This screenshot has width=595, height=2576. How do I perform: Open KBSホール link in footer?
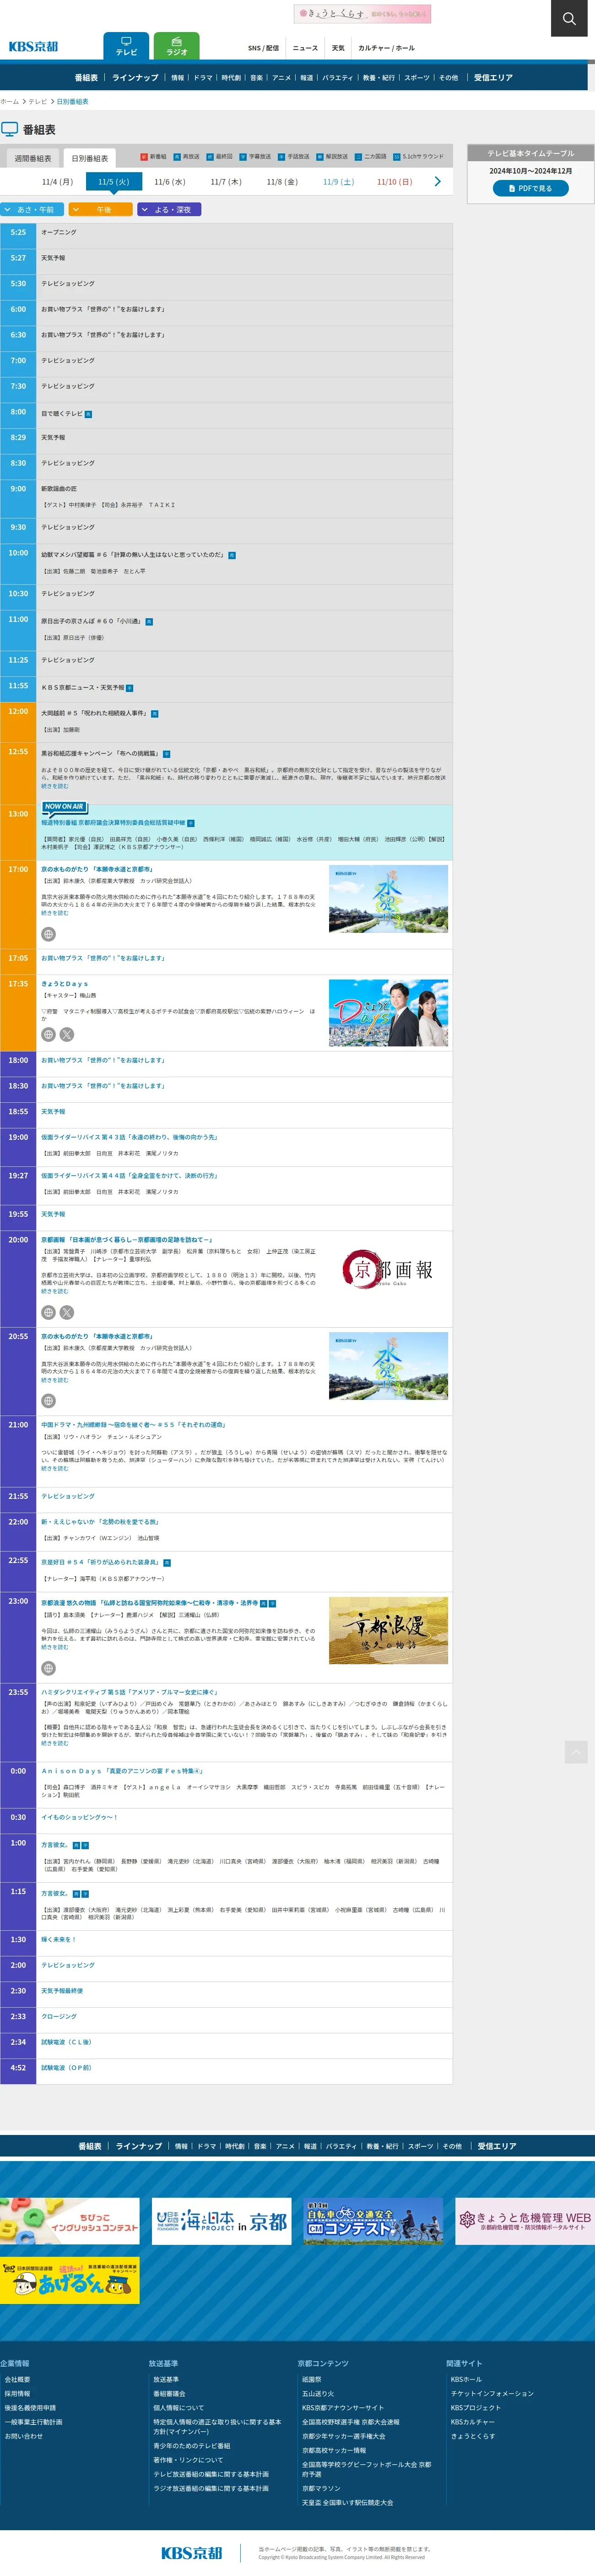point(466,2380)
